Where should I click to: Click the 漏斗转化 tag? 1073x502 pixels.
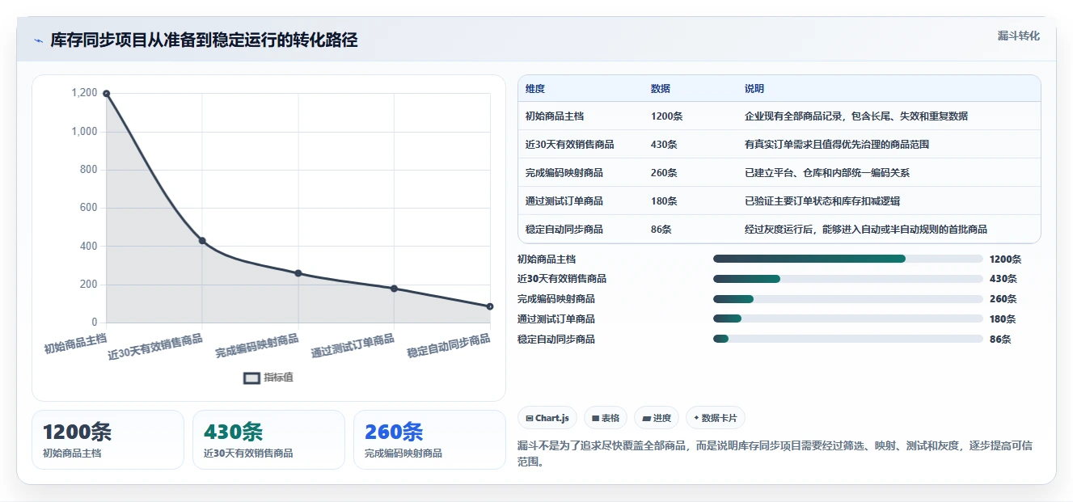click(x=1019, y=36)
